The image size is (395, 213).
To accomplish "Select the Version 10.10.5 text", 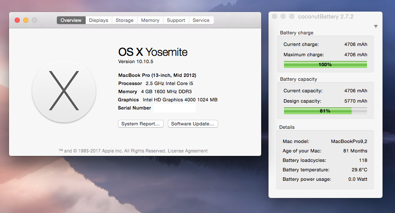I will tap(136, 61).
